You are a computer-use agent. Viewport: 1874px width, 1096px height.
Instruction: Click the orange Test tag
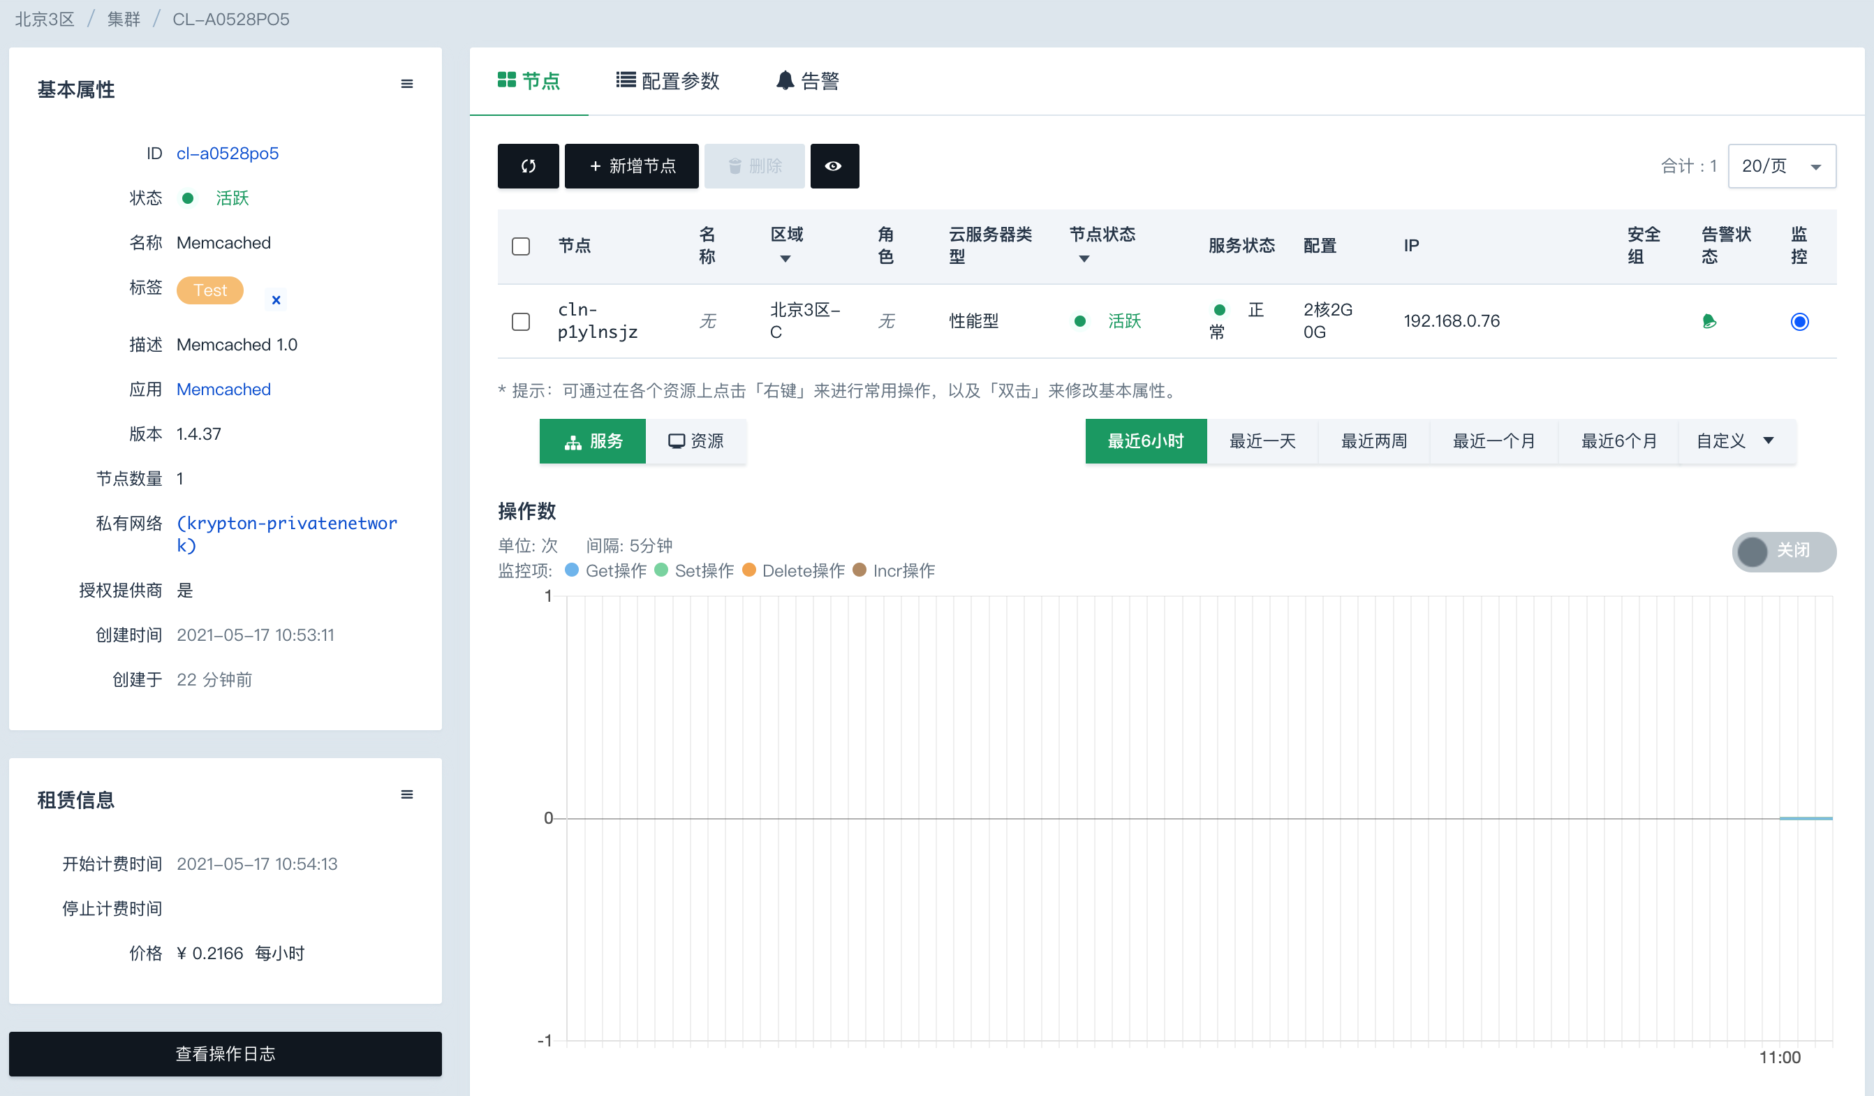pyautogui.click(x=209, y=290)
